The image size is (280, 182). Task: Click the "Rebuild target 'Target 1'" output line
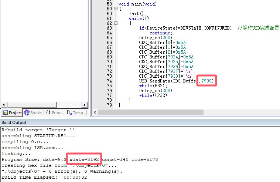point(38,130)
